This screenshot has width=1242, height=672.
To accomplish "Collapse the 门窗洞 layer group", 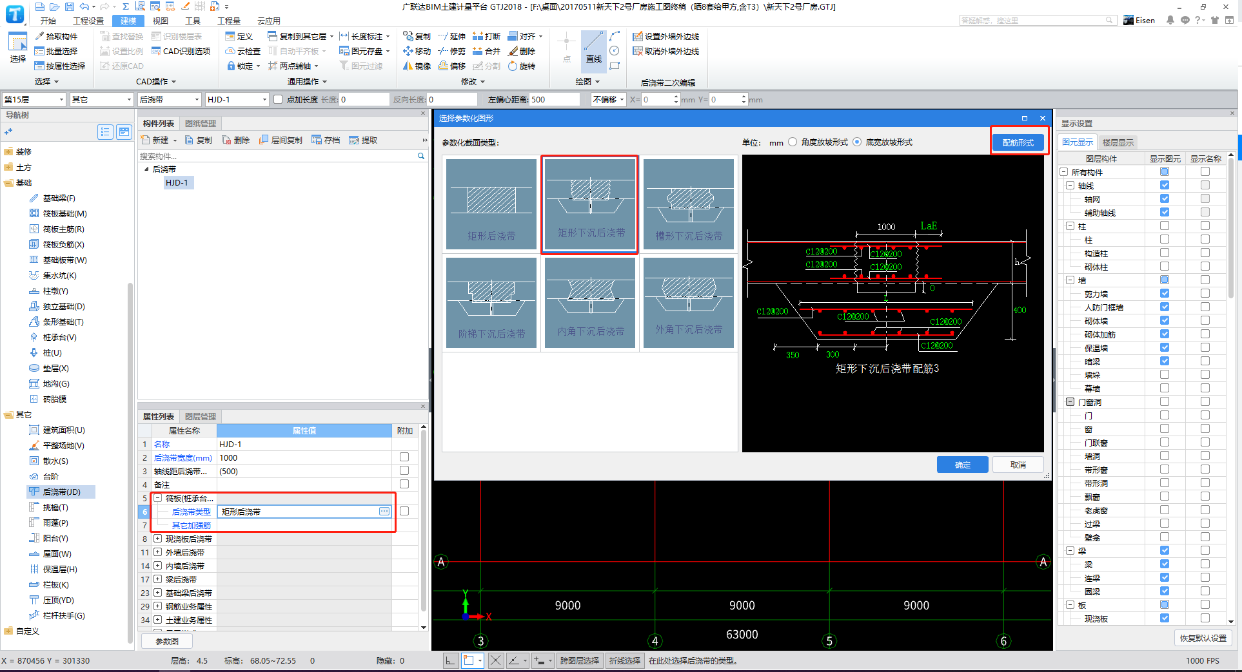I will pyautogui.click(x=1070, y=402).
